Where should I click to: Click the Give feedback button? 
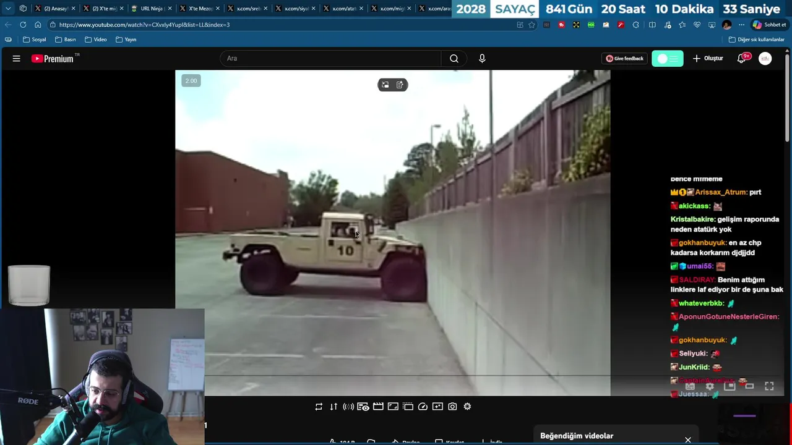(x=624, y=59)
